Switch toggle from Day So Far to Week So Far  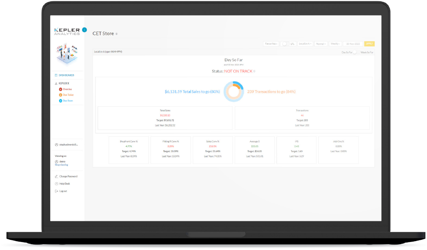tap(355, 52)
